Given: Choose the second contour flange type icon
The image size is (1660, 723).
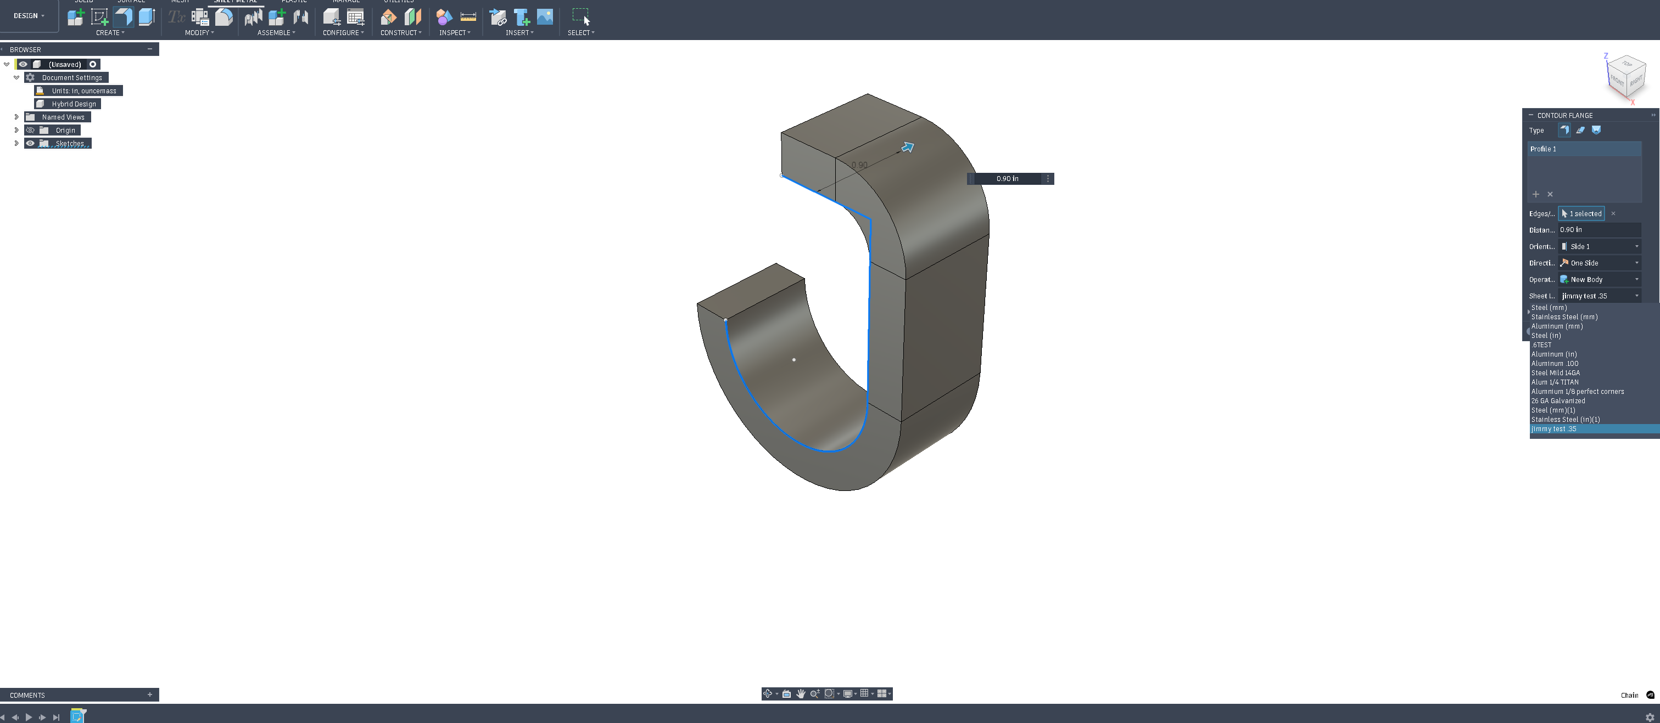Looking at the screenshot, I should tap(1580, 130).
